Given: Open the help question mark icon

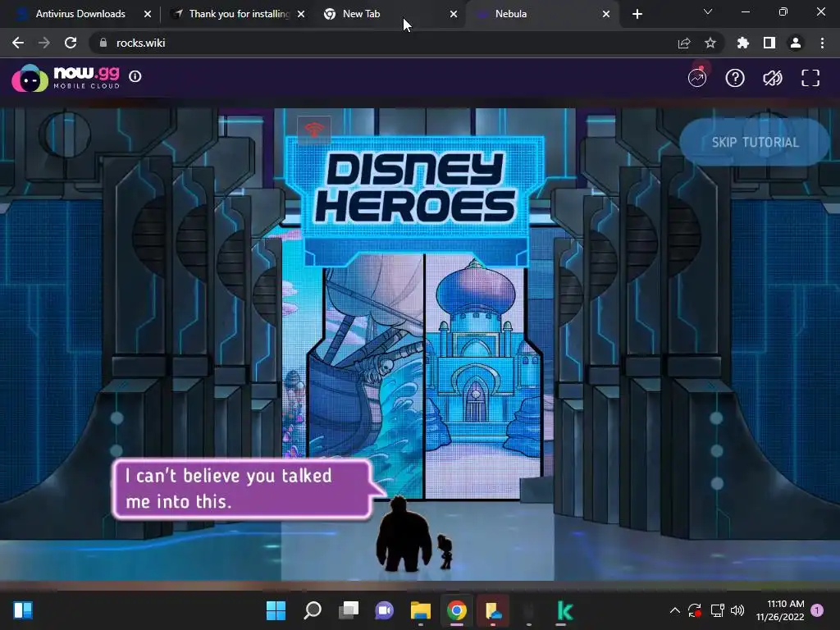Looking at the screenshot, I should click(x=735, y=78).
